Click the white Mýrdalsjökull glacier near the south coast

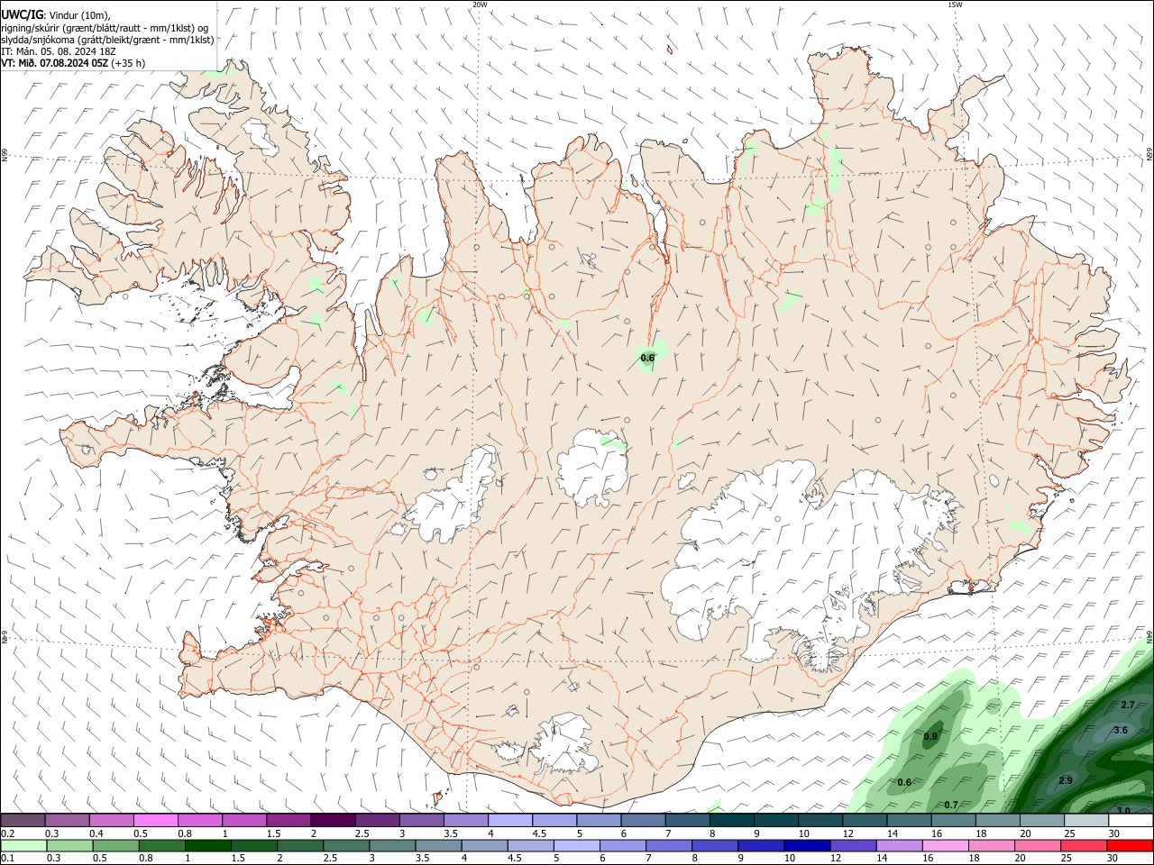565,744
